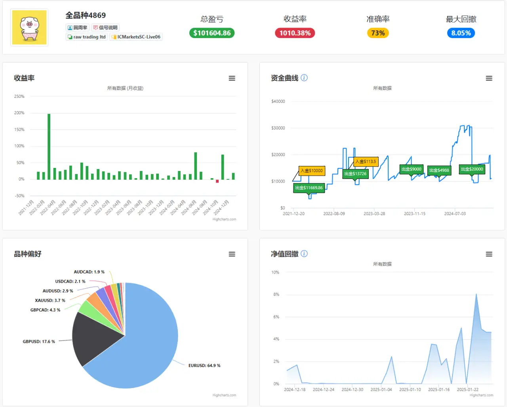Open the 圆周率 tag
Screen dimensions: 507x407
tap(77, 28)
